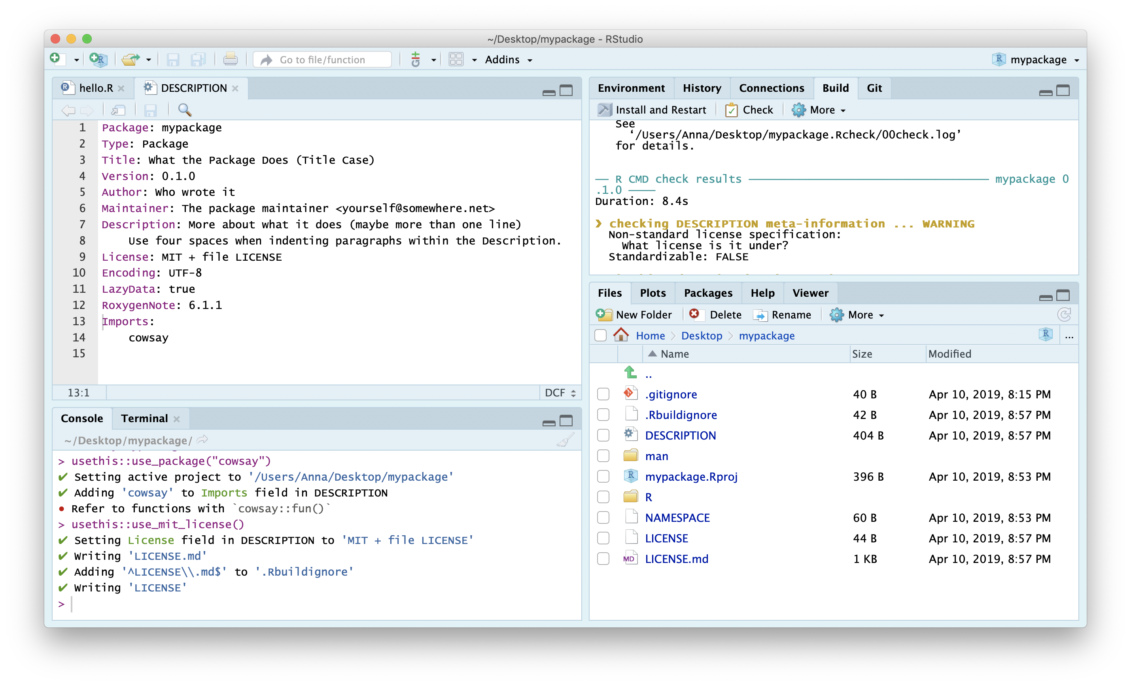Click the go up parent directory arrow
This screenshot has height=686, width=1131.
(x=631, y=372)
